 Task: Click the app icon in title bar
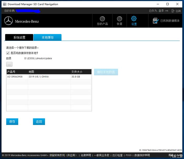pyautogui.click(x=4, y=4)
